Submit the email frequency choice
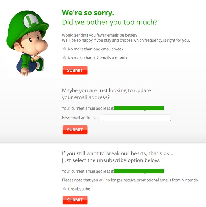206x207 pixels. (75, 70)
